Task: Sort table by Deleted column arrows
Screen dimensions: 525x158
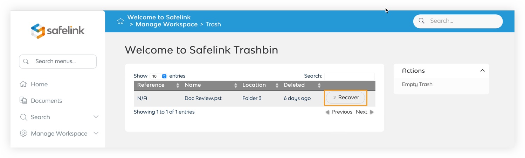Action: coord(319,85)
